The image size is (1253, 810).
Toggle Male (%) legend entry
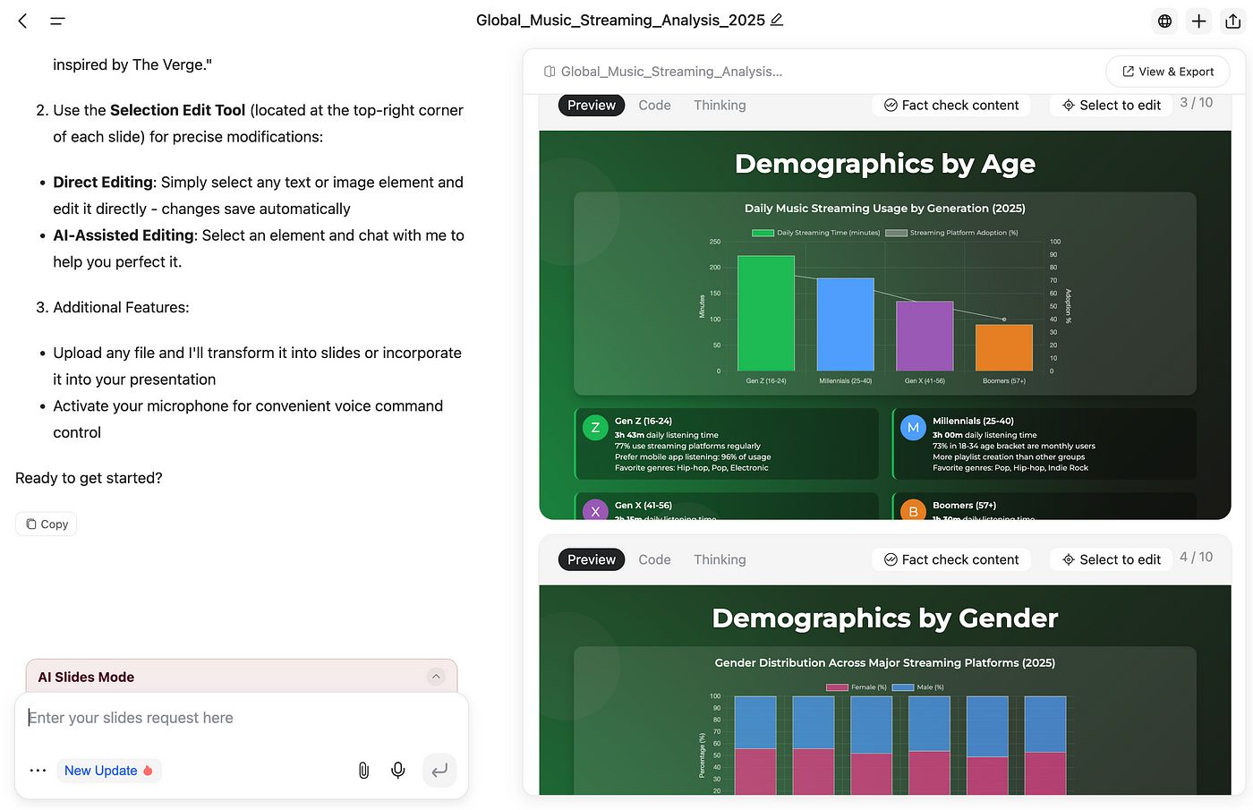coord(918,687)
